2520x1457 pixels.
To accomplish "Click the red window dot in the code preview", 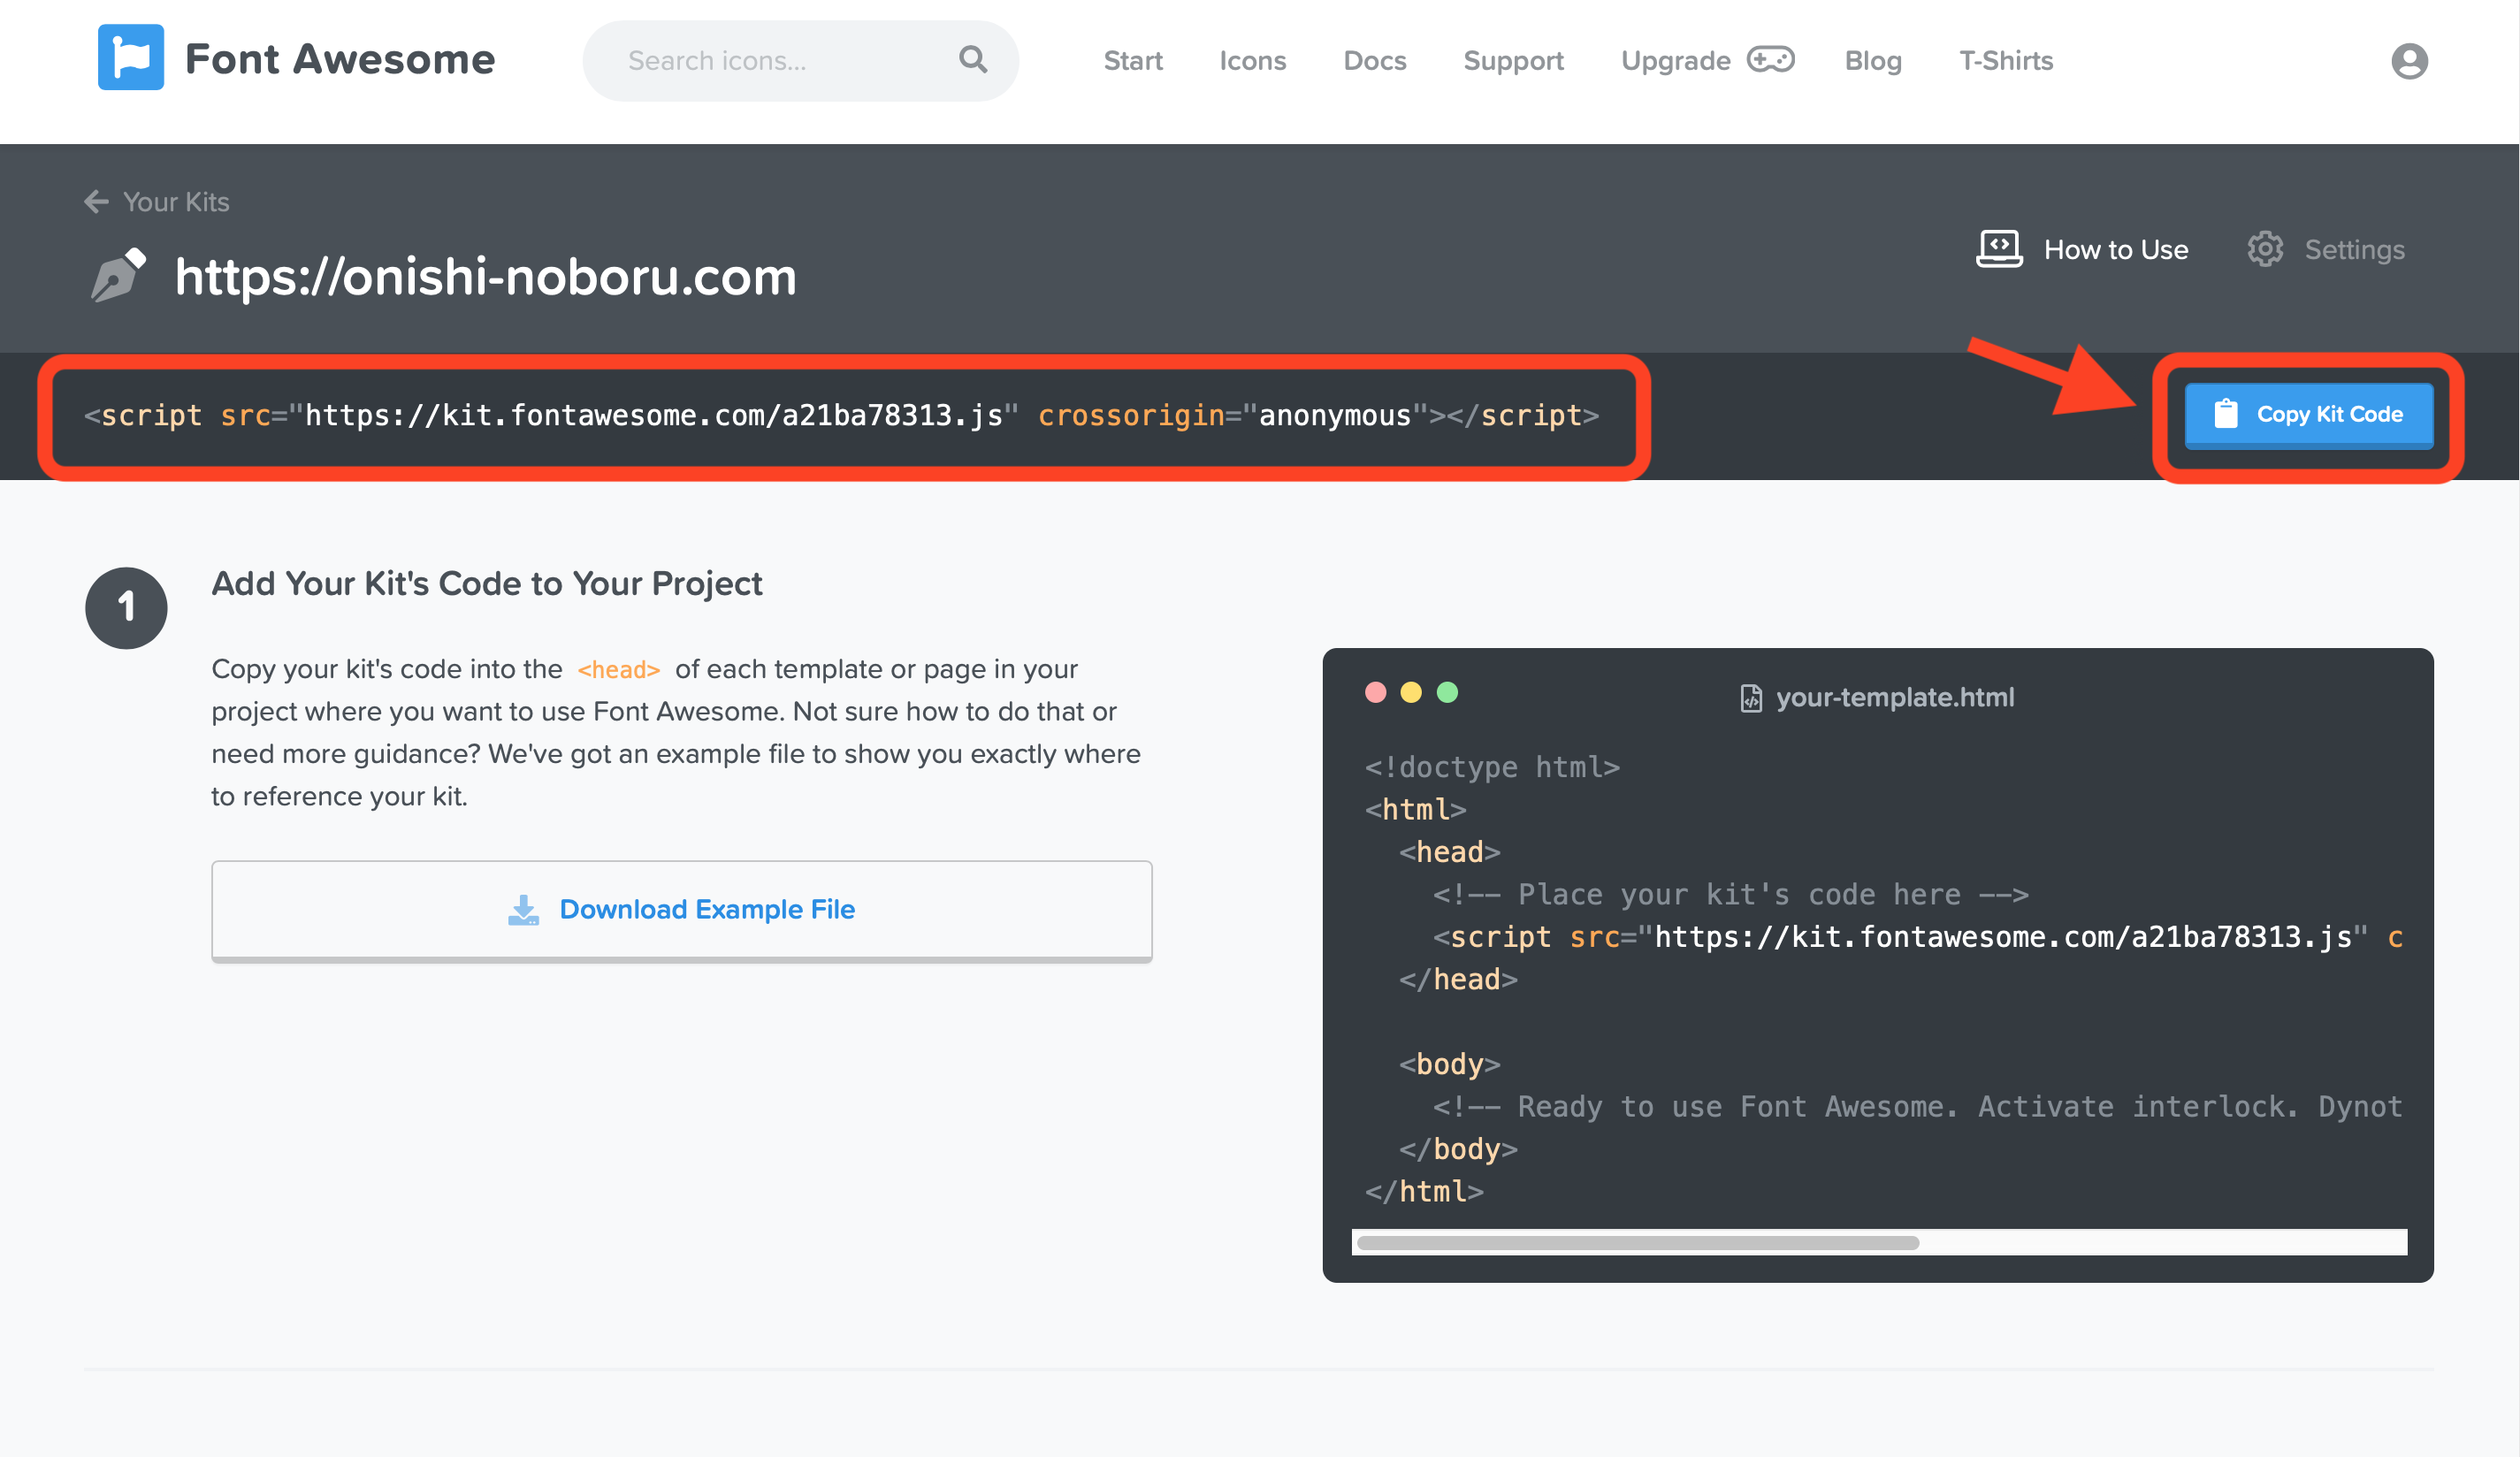I will coord(1376,692).
